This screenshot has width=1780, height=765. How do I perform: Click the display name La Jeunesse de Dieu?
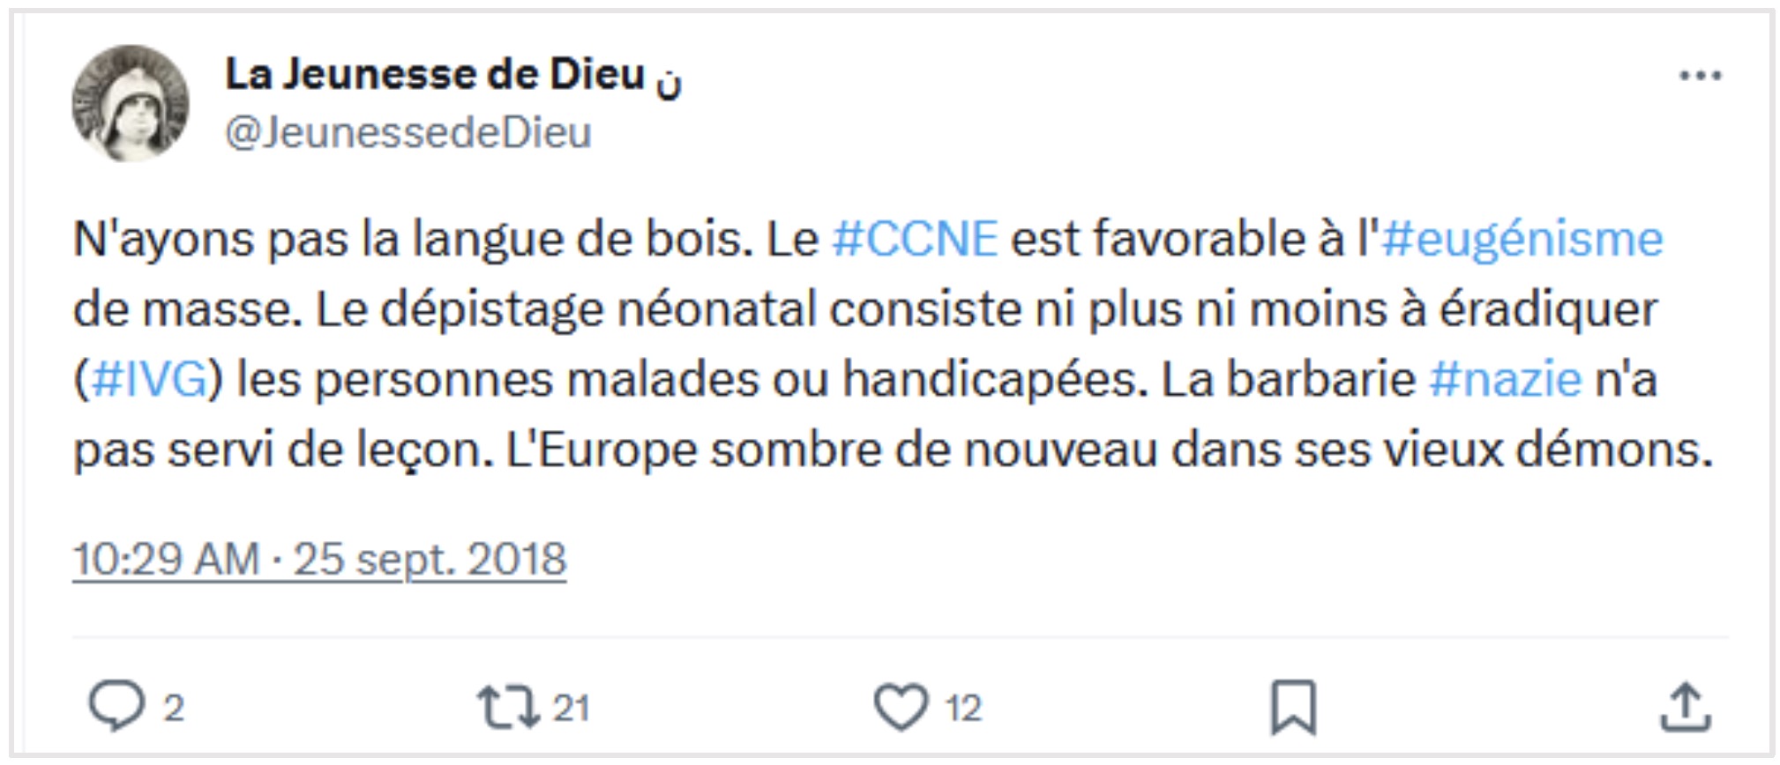[435, 75]
